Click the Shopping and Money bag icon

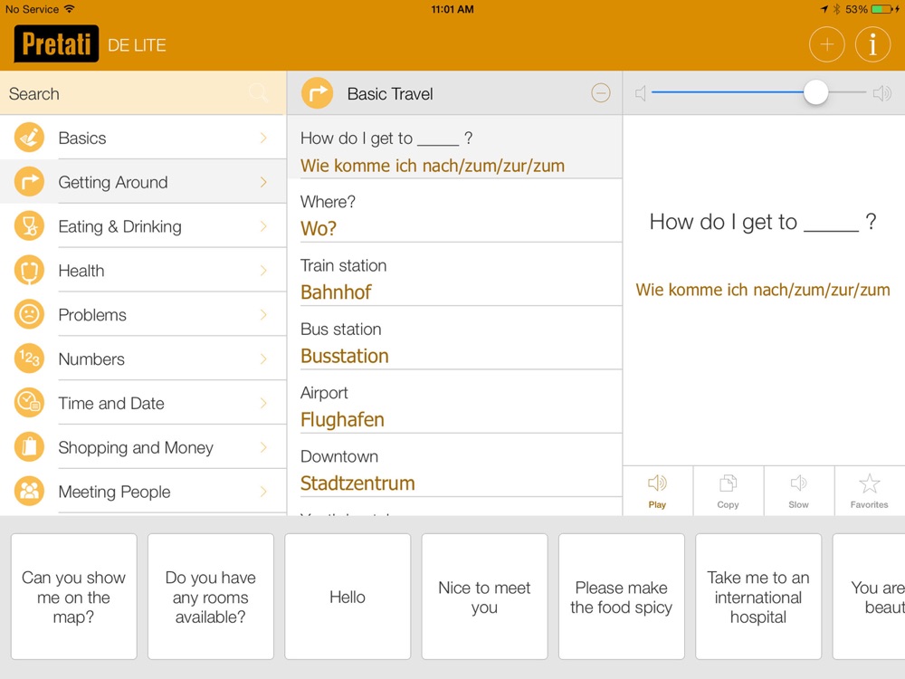[x=29, y=447]
